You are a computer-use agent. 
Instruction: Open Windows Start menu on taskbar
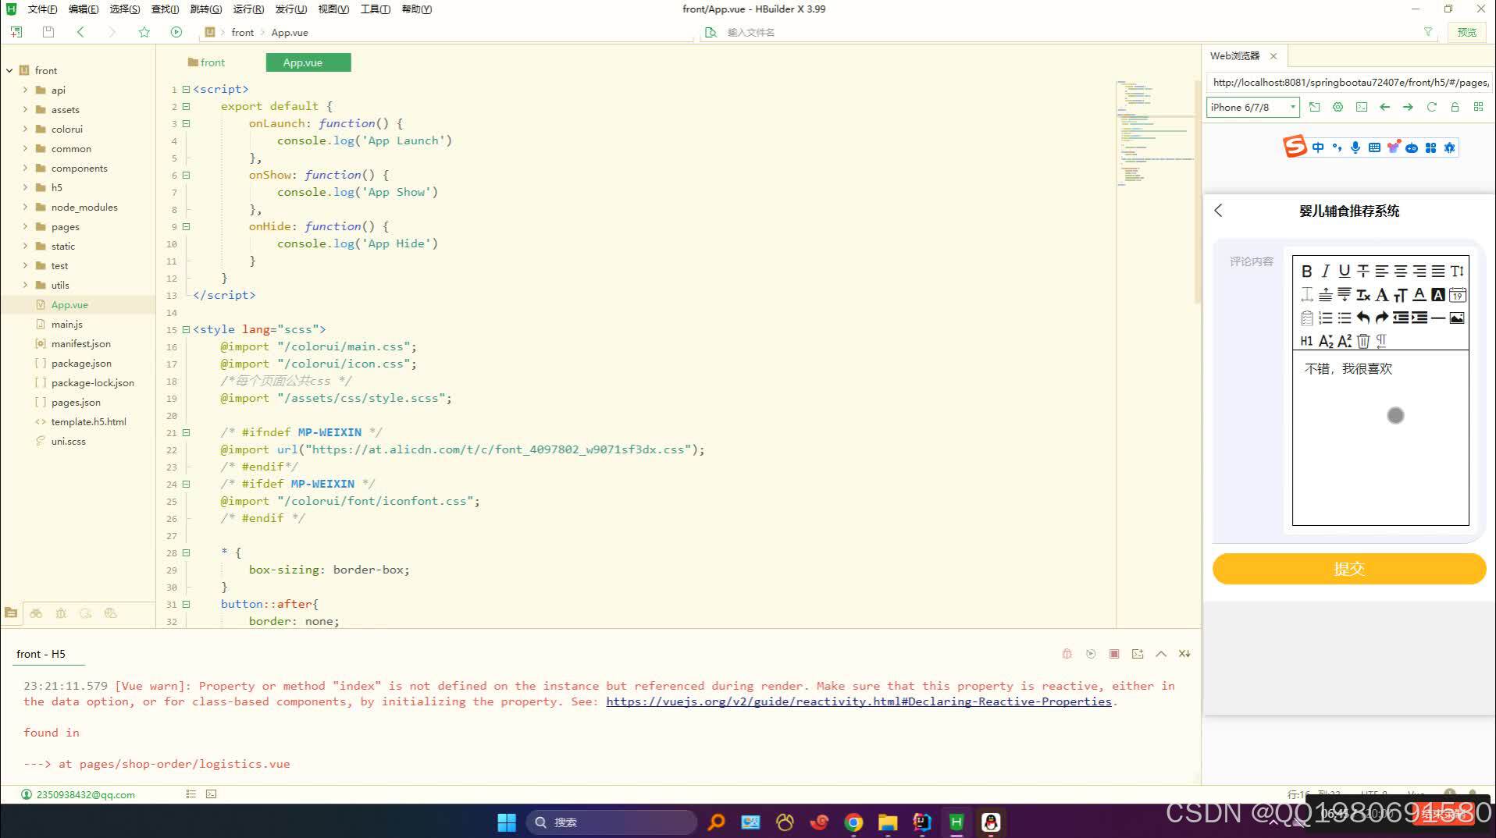click(507, 822)
